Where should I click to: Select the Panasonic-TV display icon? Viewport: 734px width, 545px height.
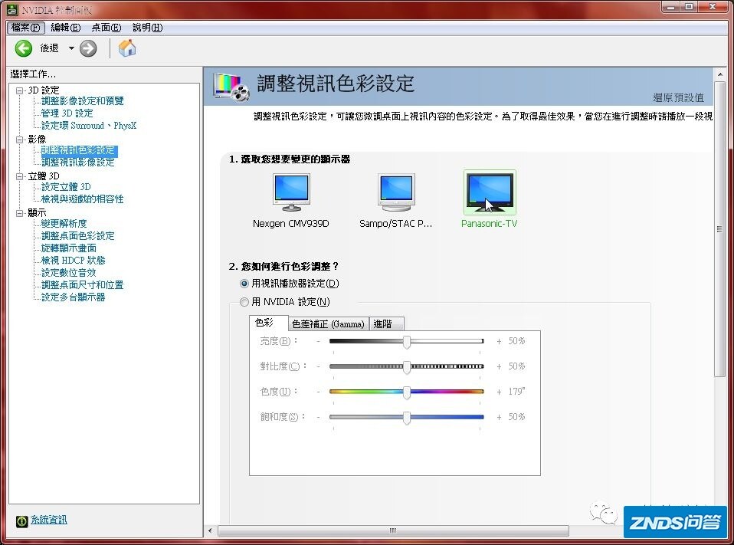(490, 192)
